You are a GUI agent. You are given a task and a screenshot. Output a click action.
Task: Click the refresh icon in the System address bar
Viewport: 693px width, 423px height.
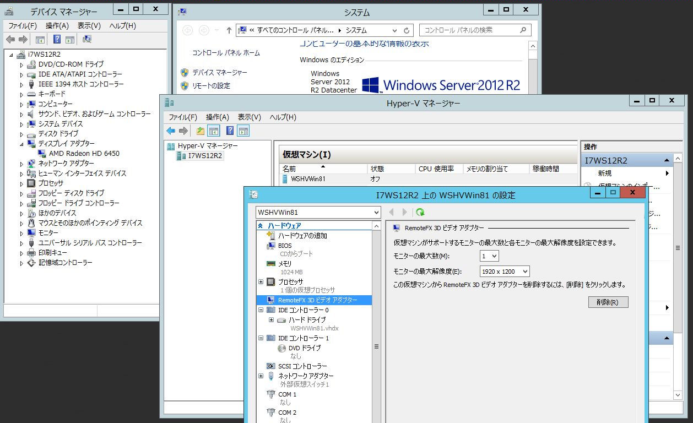point(407,30)
